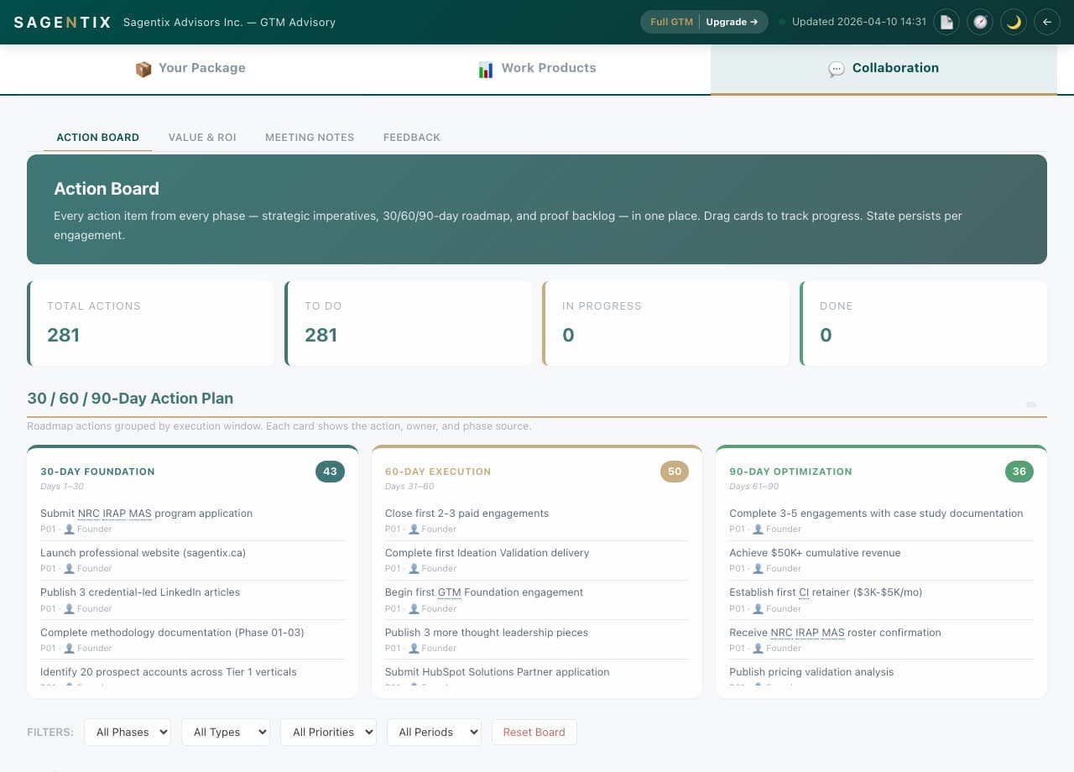Select 'Establish first CI retainer' card

coord(881,599)
